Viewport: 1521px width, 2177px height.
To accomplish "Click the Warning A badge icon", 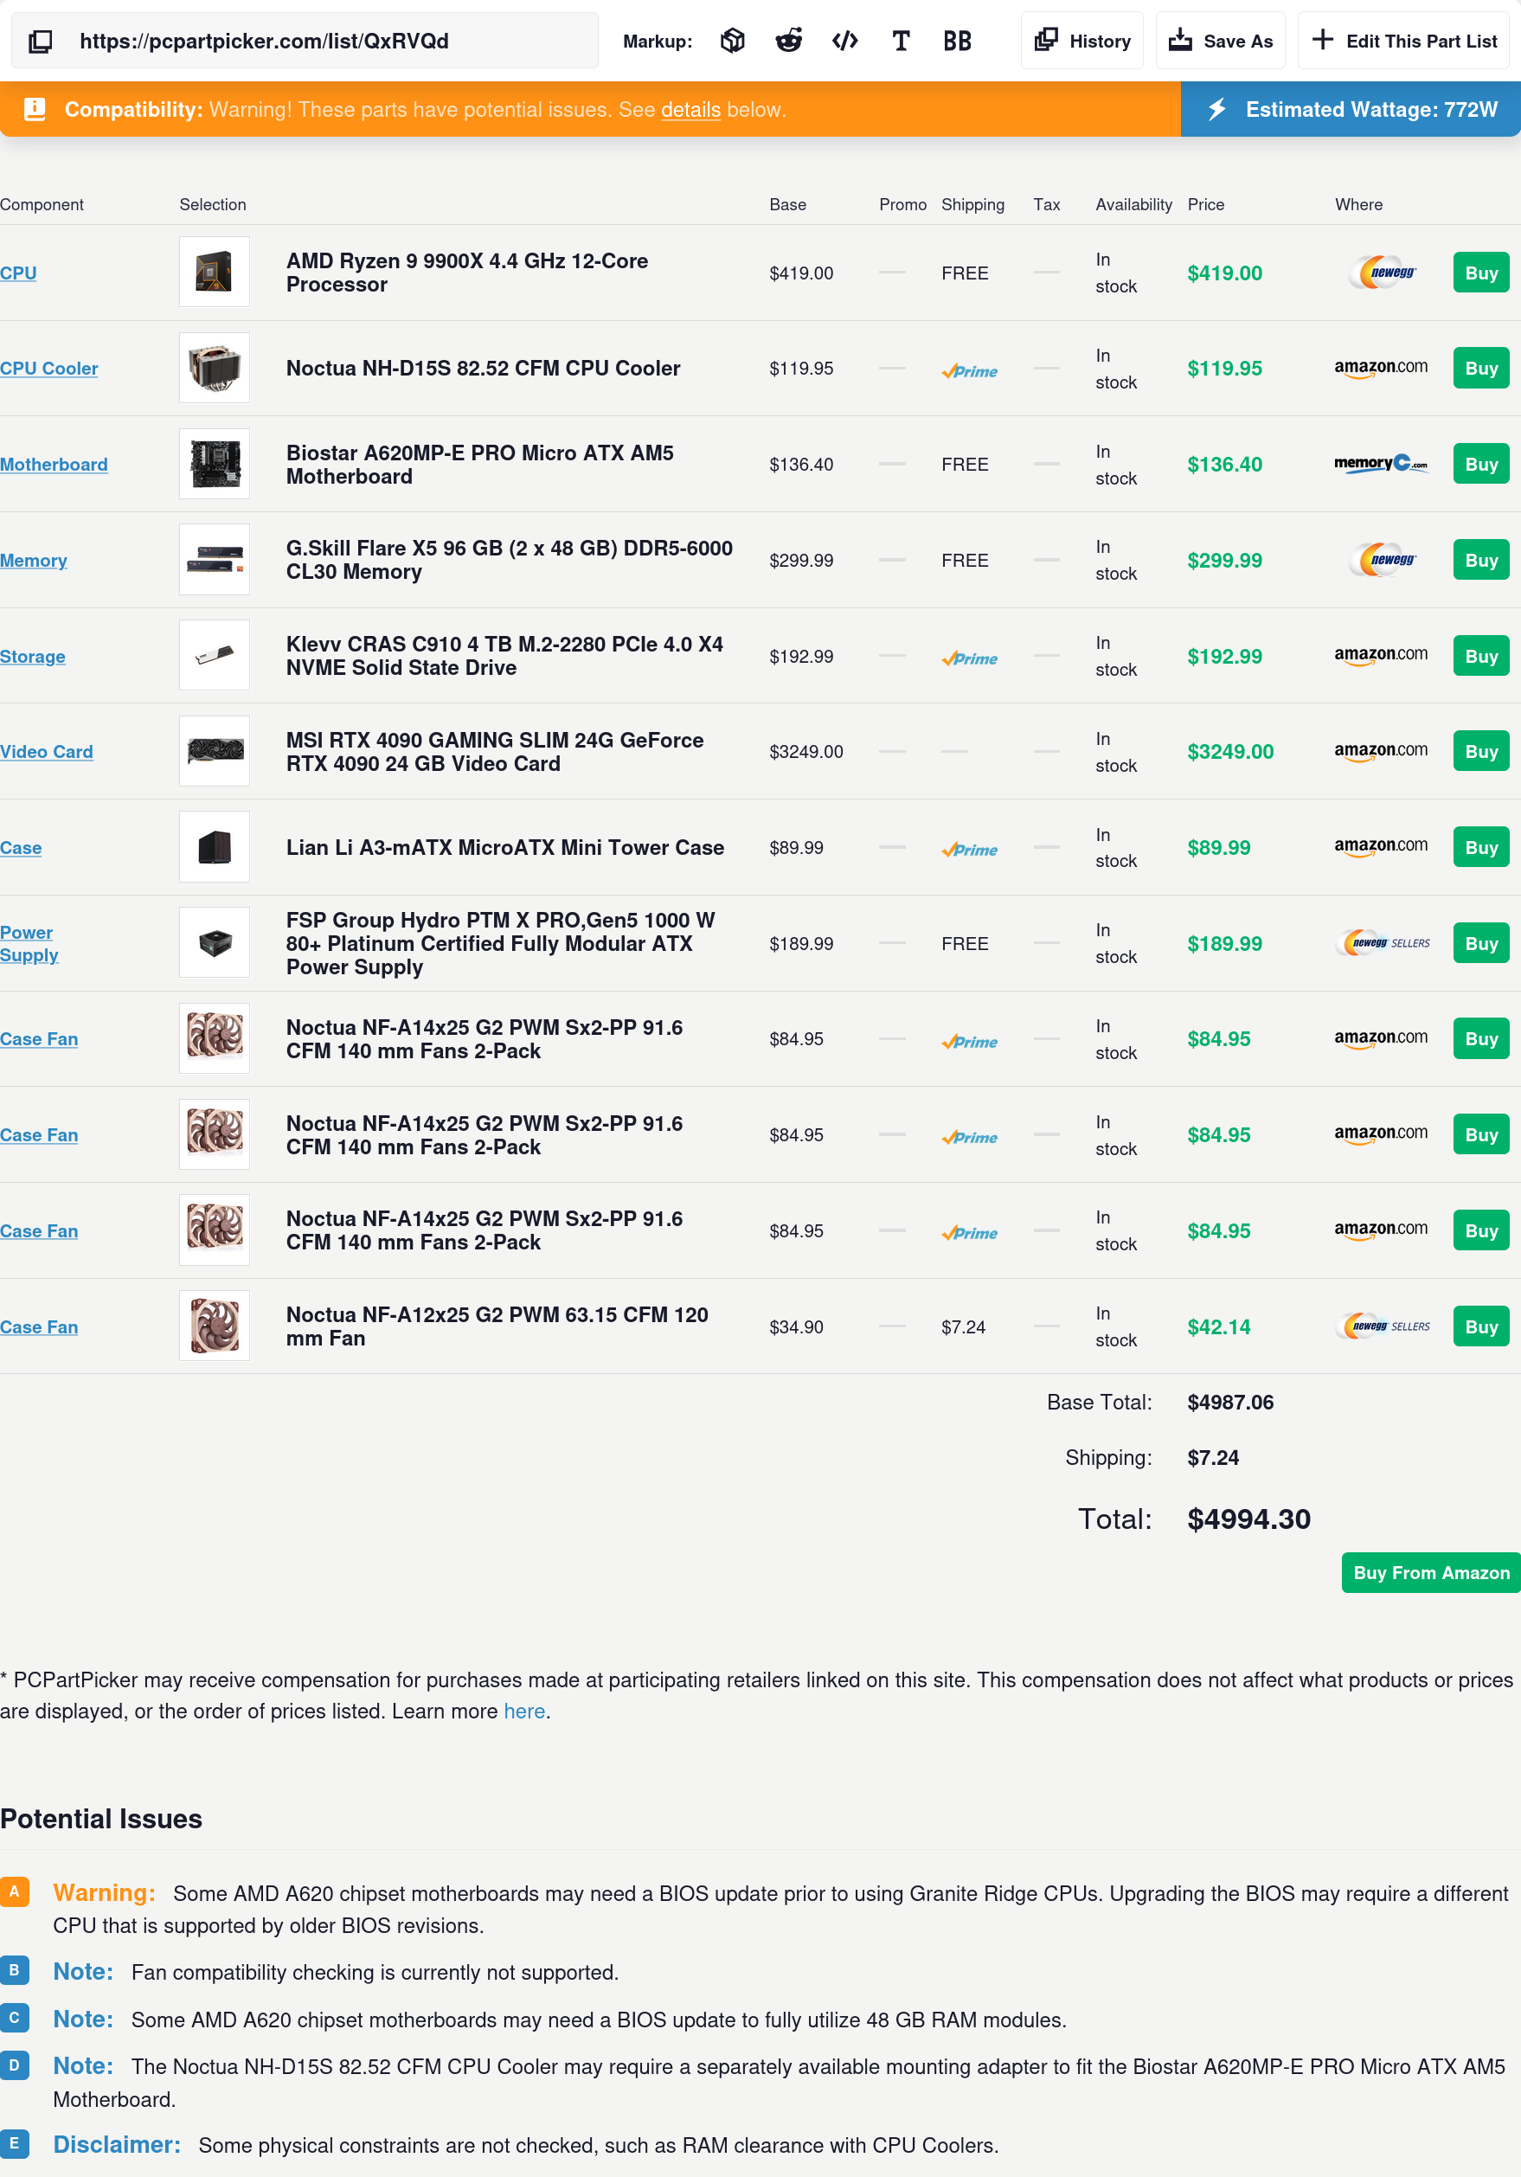I will point(14,1891).
